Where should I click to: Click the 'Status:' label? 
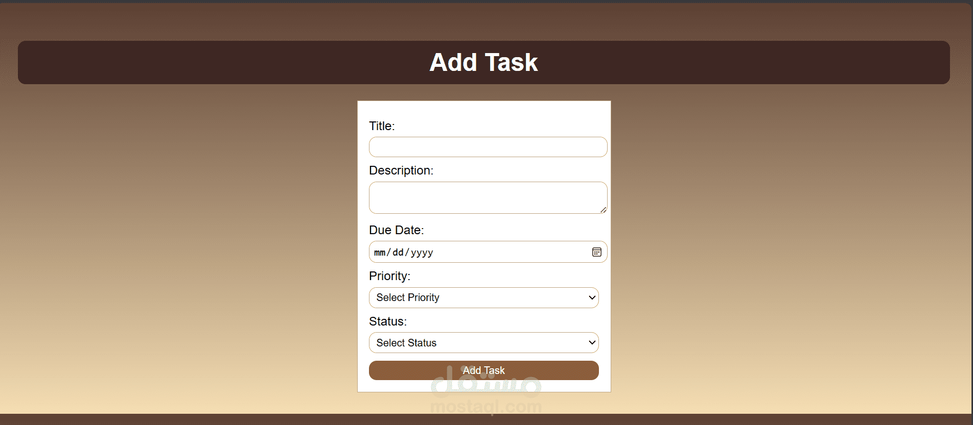tap(388, 321)
